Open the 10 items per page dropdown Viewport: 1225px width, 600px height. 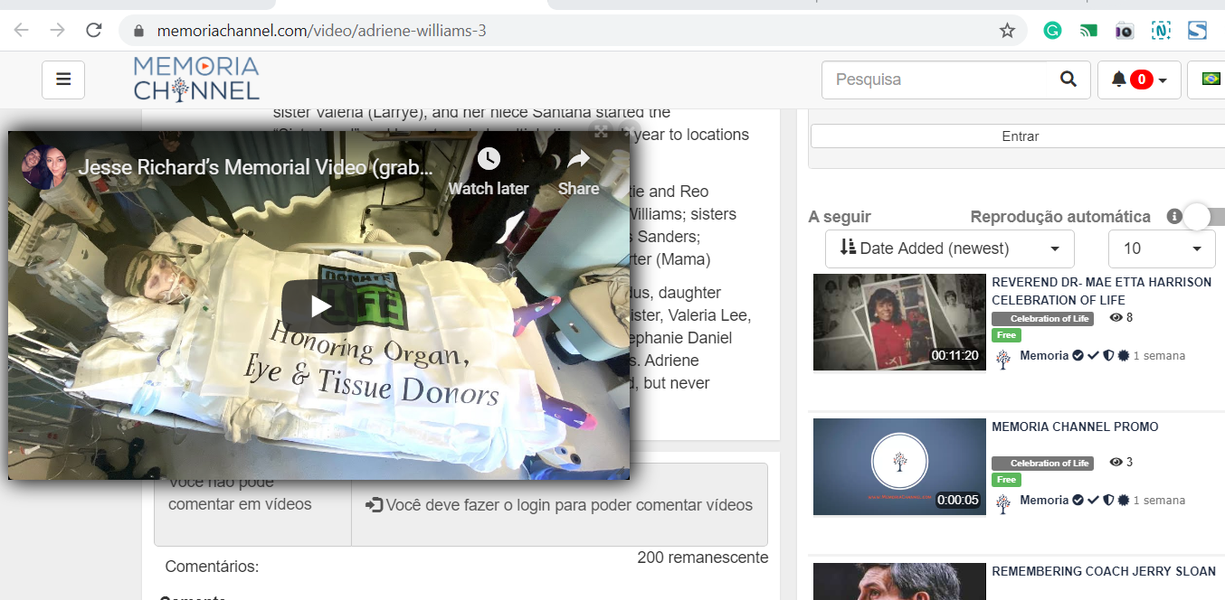[x=1163, y=248]
